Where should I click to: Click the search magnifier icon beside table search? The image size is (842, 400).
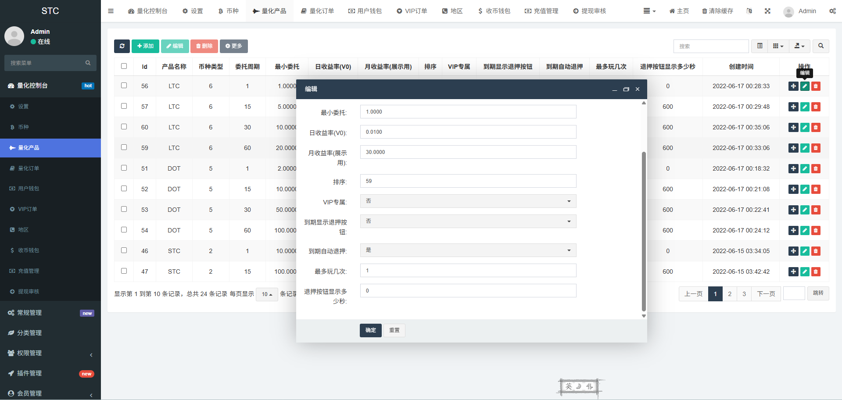pos(821,46)
